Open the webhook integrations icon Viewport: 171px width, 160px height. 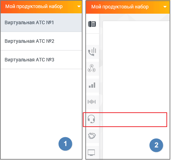(92, 68)
